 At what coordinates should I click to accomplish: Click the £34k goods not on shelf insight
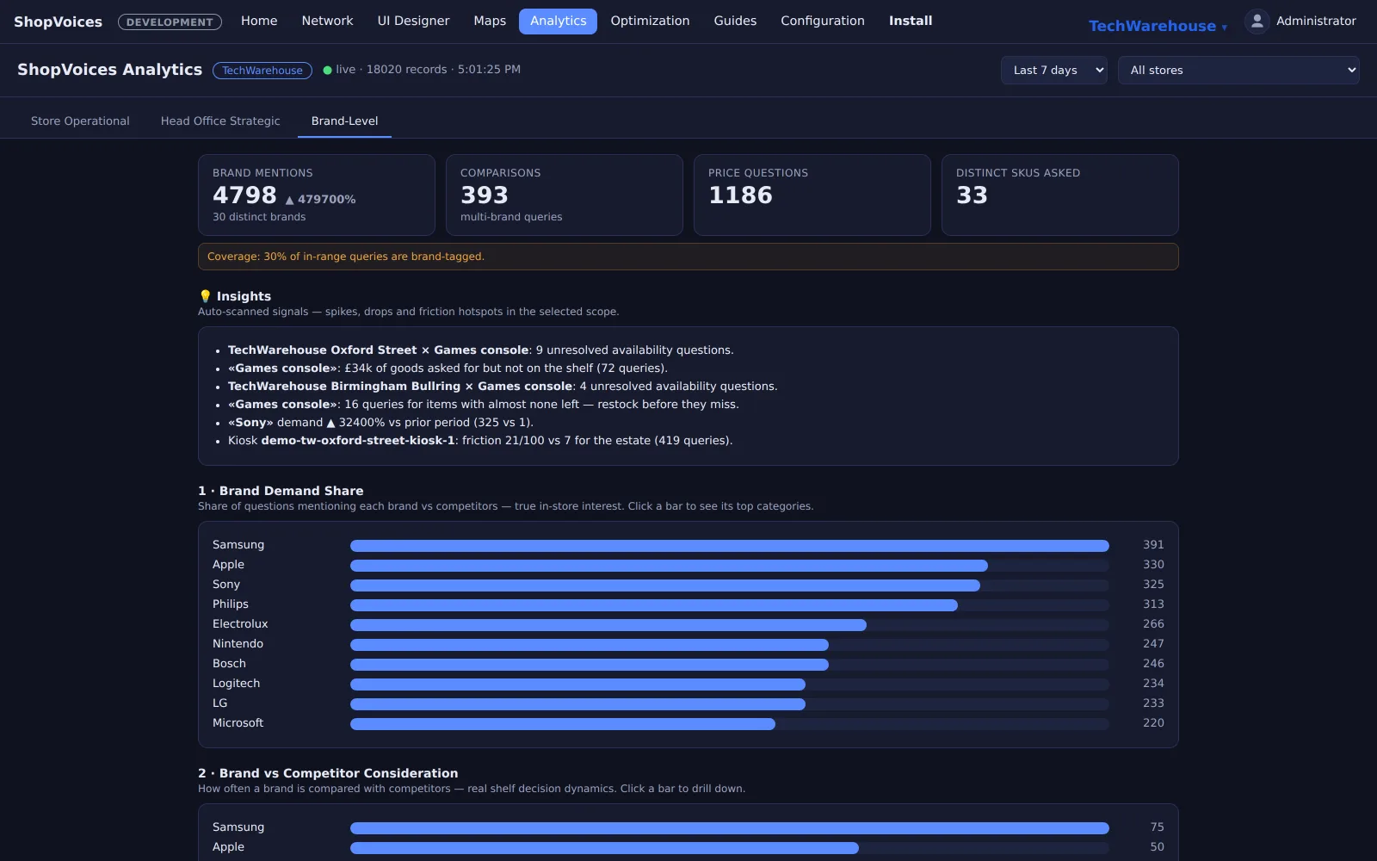(448, 369)
